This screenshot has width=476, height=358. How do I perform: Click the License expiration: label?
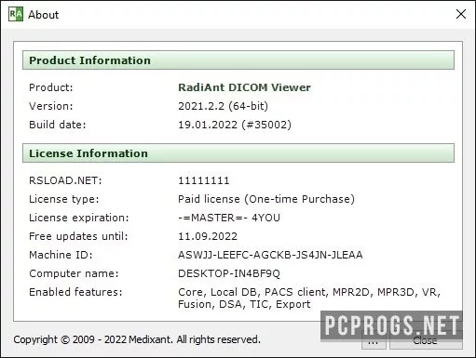[79, 218]
